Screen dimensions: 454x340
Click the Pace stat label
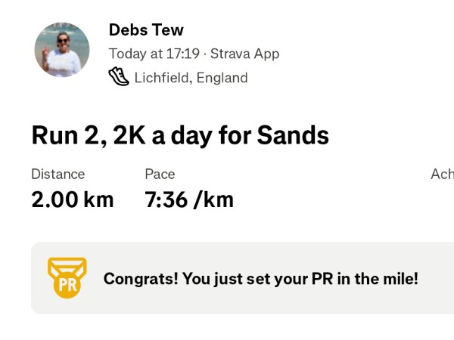pyautogui.click(x=160, y=174)
